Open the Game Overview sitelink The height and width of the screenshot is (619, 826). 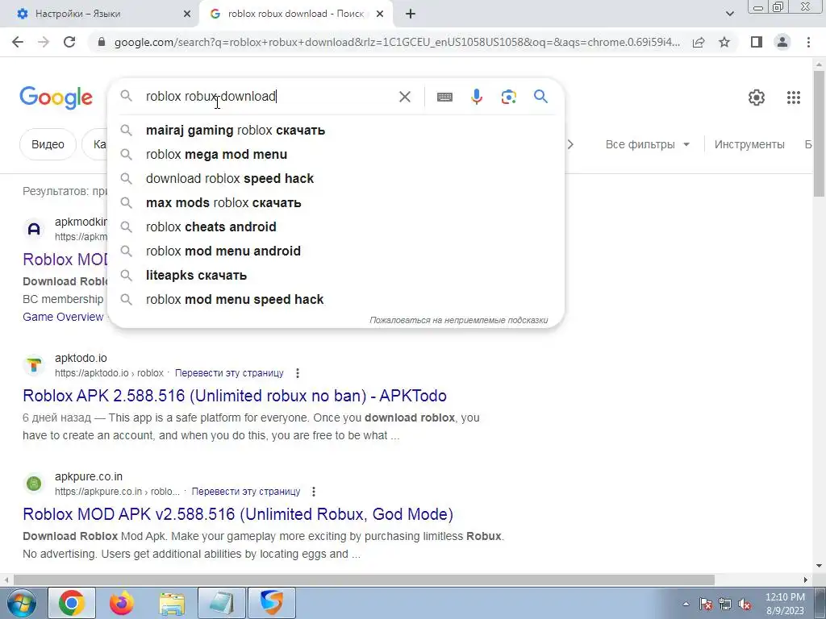point(63,317)
